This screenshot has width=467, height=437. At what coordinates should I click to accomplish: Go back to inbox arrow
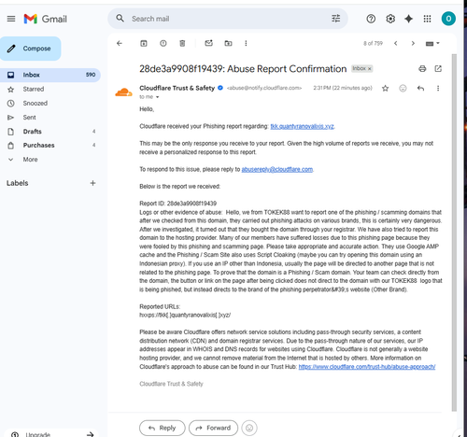pos(120,43)
